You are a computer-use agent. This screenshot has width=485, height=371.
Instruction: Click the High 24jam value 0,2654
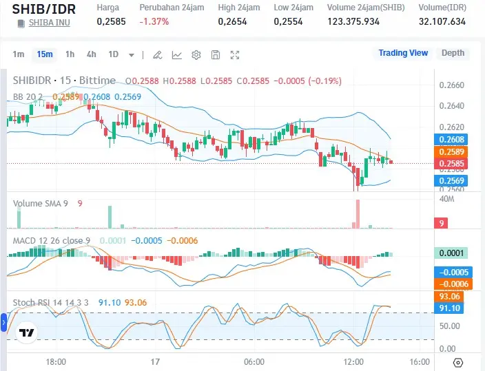coord(232,21)
